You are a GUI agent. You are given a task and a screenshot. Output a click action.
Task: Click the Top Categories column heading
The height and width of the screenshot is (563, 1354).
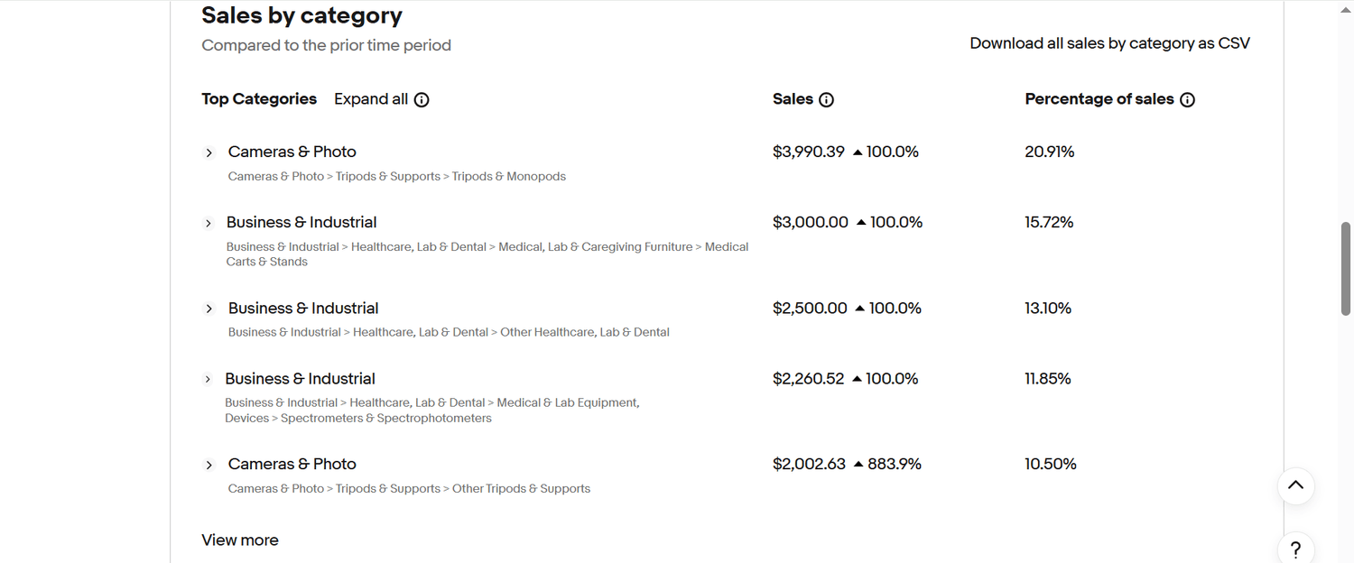(259, 99)
